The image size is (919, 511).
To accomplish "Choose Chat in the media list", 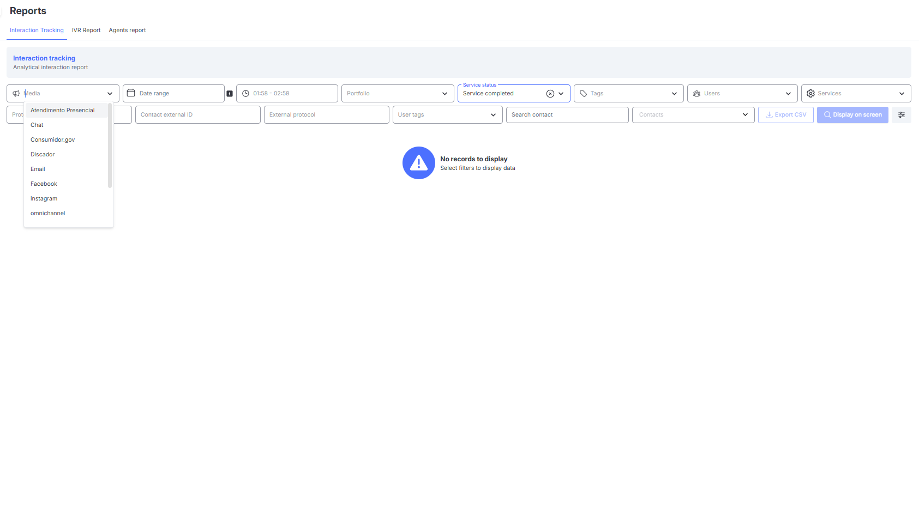I will pyautogui.click(x=67, y=125).
